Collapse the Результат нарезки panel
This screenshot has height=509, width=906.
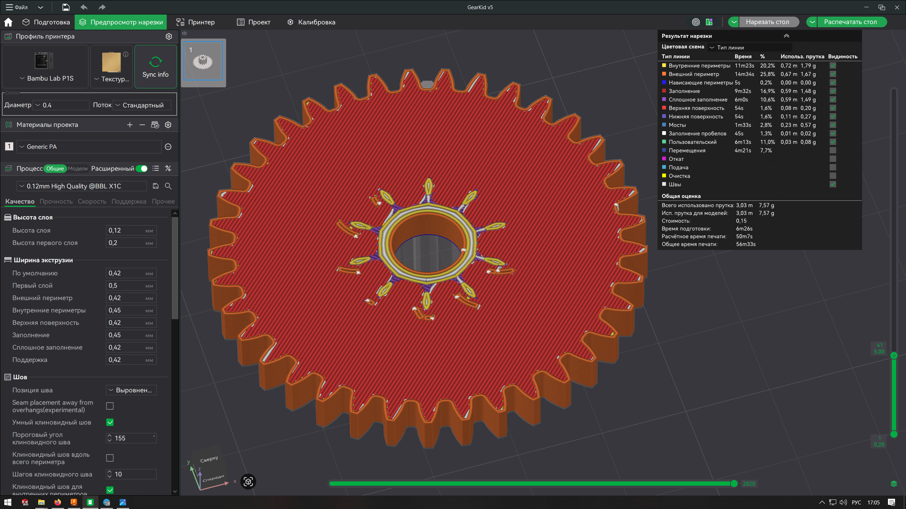click(786, 36)
